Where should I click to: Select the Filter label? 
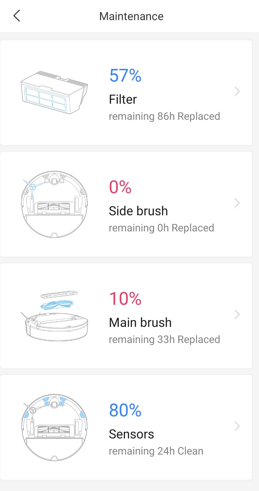pos(123,99)
